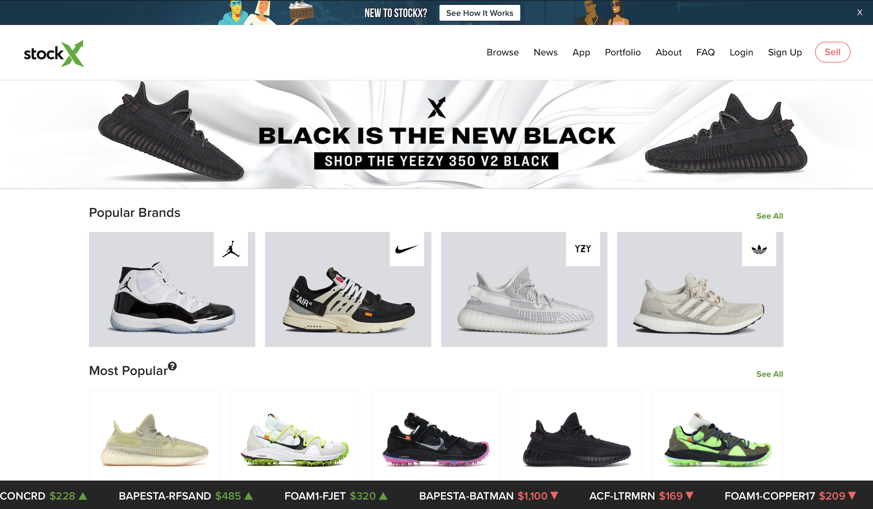Choose the YZY brand icon
This screenshot has height=509, width=873.
tap(583, 249)
